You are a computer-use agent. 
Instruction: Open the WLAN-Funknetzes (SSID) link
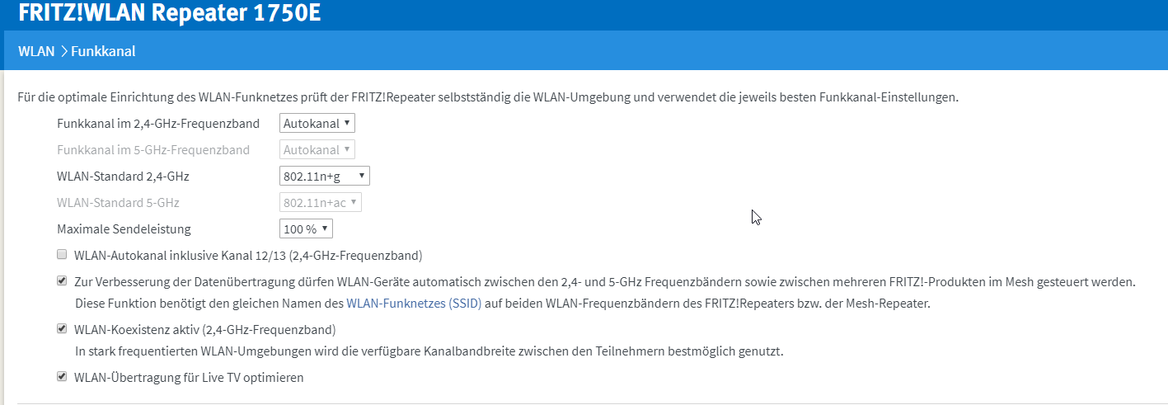click(414, 304)
